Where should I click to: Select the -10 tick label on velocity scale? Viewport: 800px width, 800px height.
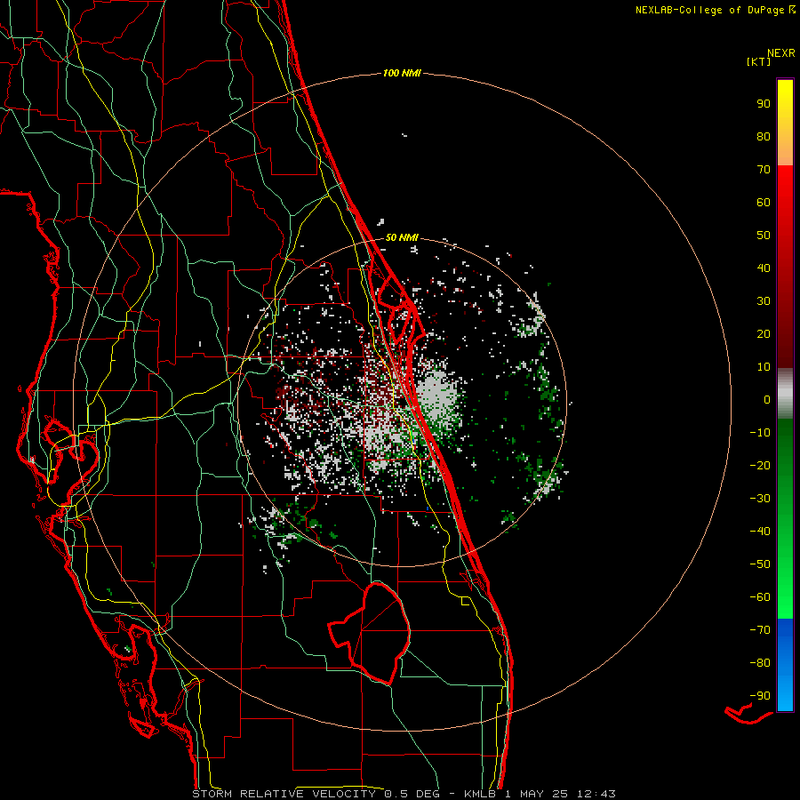(760, 433)
